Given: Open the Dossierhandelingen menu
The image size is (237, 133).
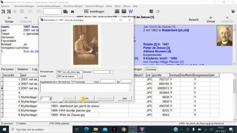Looking at the screenshot, I should (73, 6).
